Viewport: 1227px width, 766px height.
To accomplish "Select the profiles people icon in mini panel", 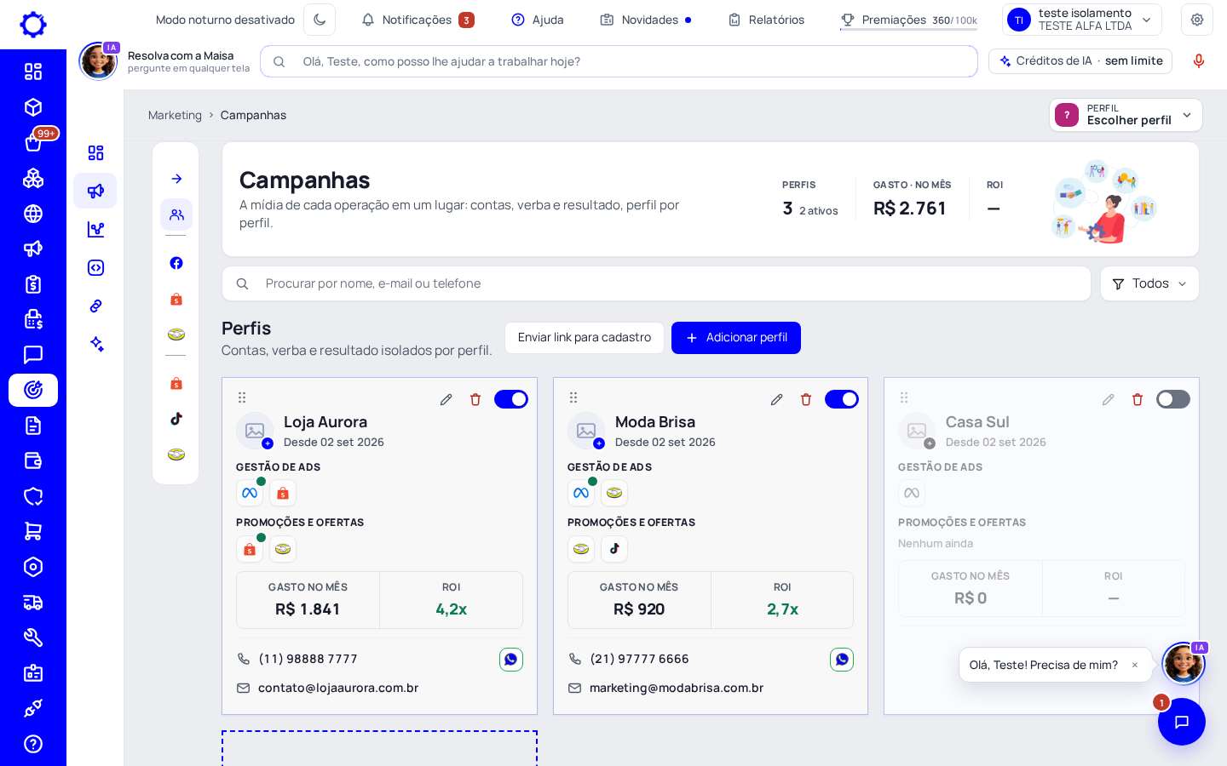I will pos(176,215).
